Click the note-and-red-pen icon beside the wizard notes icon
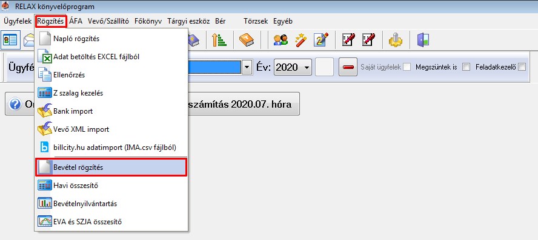Viewport: 538px width, 240px height. coord(348,40)
